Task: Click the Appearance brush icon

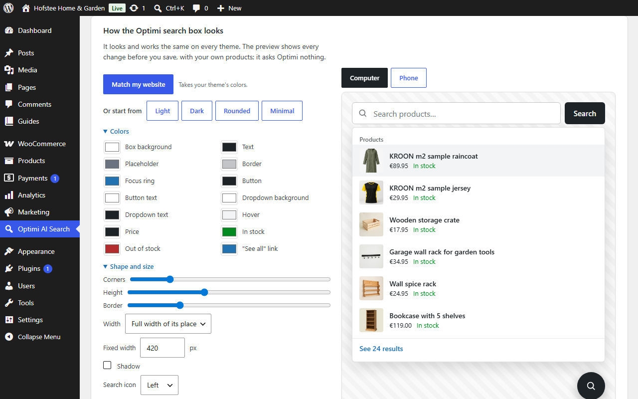Action: click(9, 251)
